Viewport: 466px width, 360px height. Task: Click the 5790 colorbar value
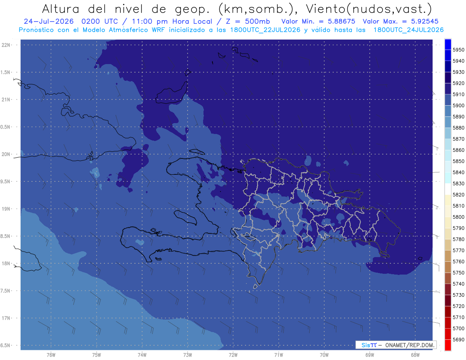coord(458,228)
